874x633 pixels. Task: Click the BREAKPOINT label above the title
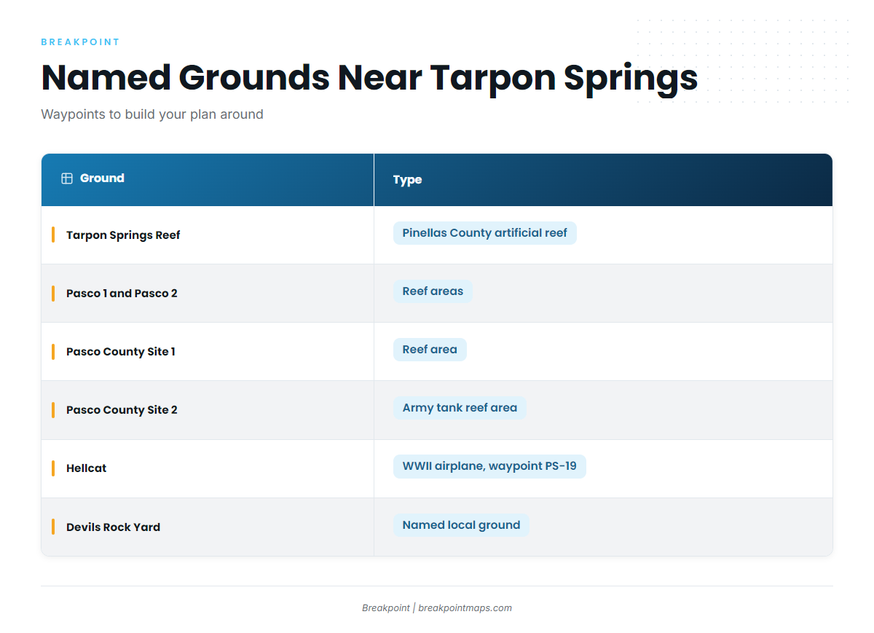pyautogui.click(x=80, y=42)
